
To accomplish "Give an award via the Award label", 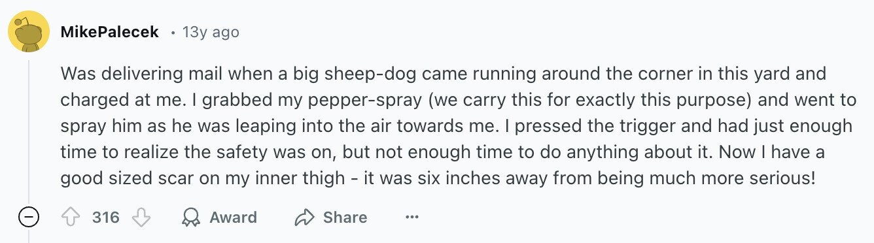I will (x=233, y=218).
